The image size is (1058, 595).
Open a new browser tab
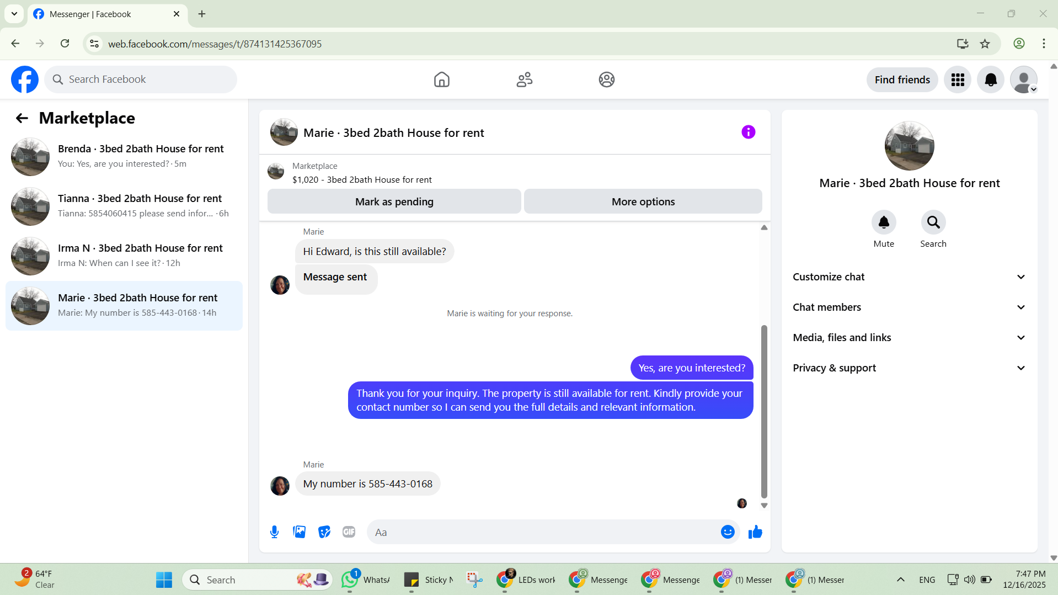click(x=202, y=14)
